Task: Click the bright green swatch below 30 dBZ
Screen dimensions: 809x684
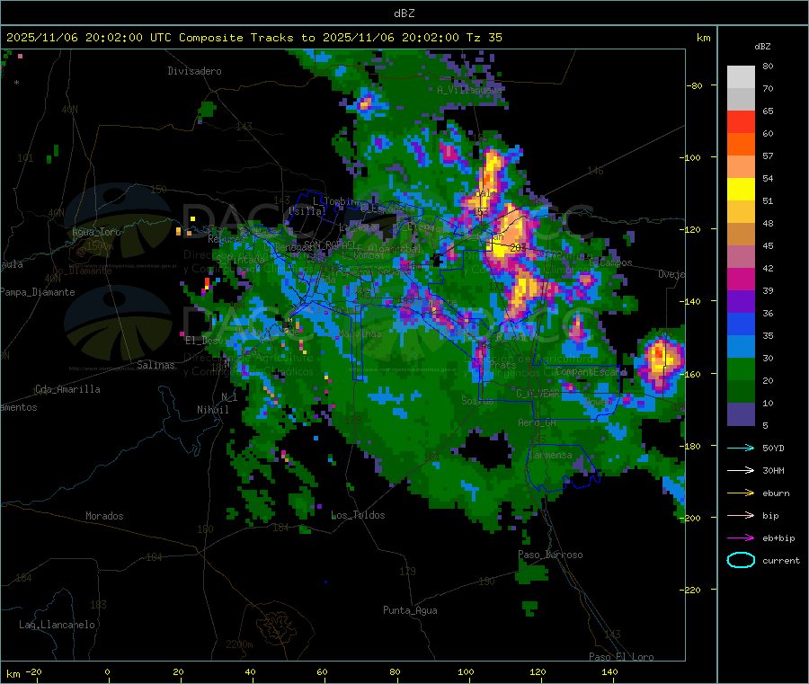Action: 741,369
